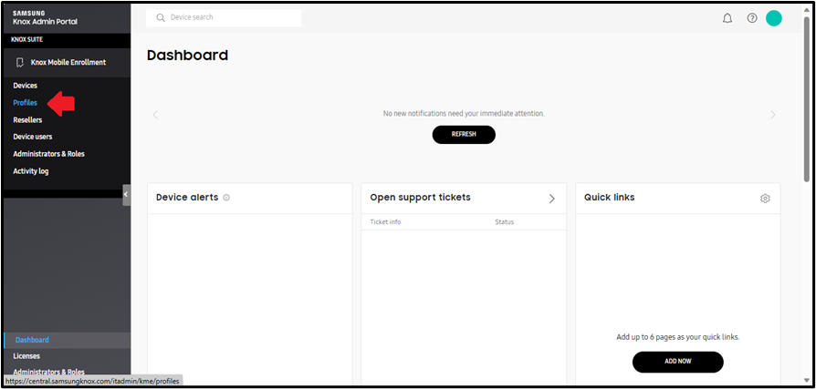Go to previous notification with left arrow
816x389 pixels.
(155, 115)
